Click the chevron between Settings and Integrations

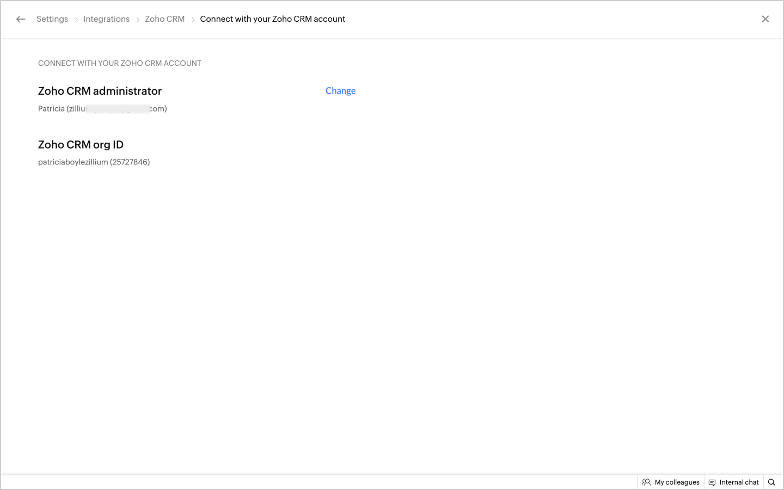76,20
